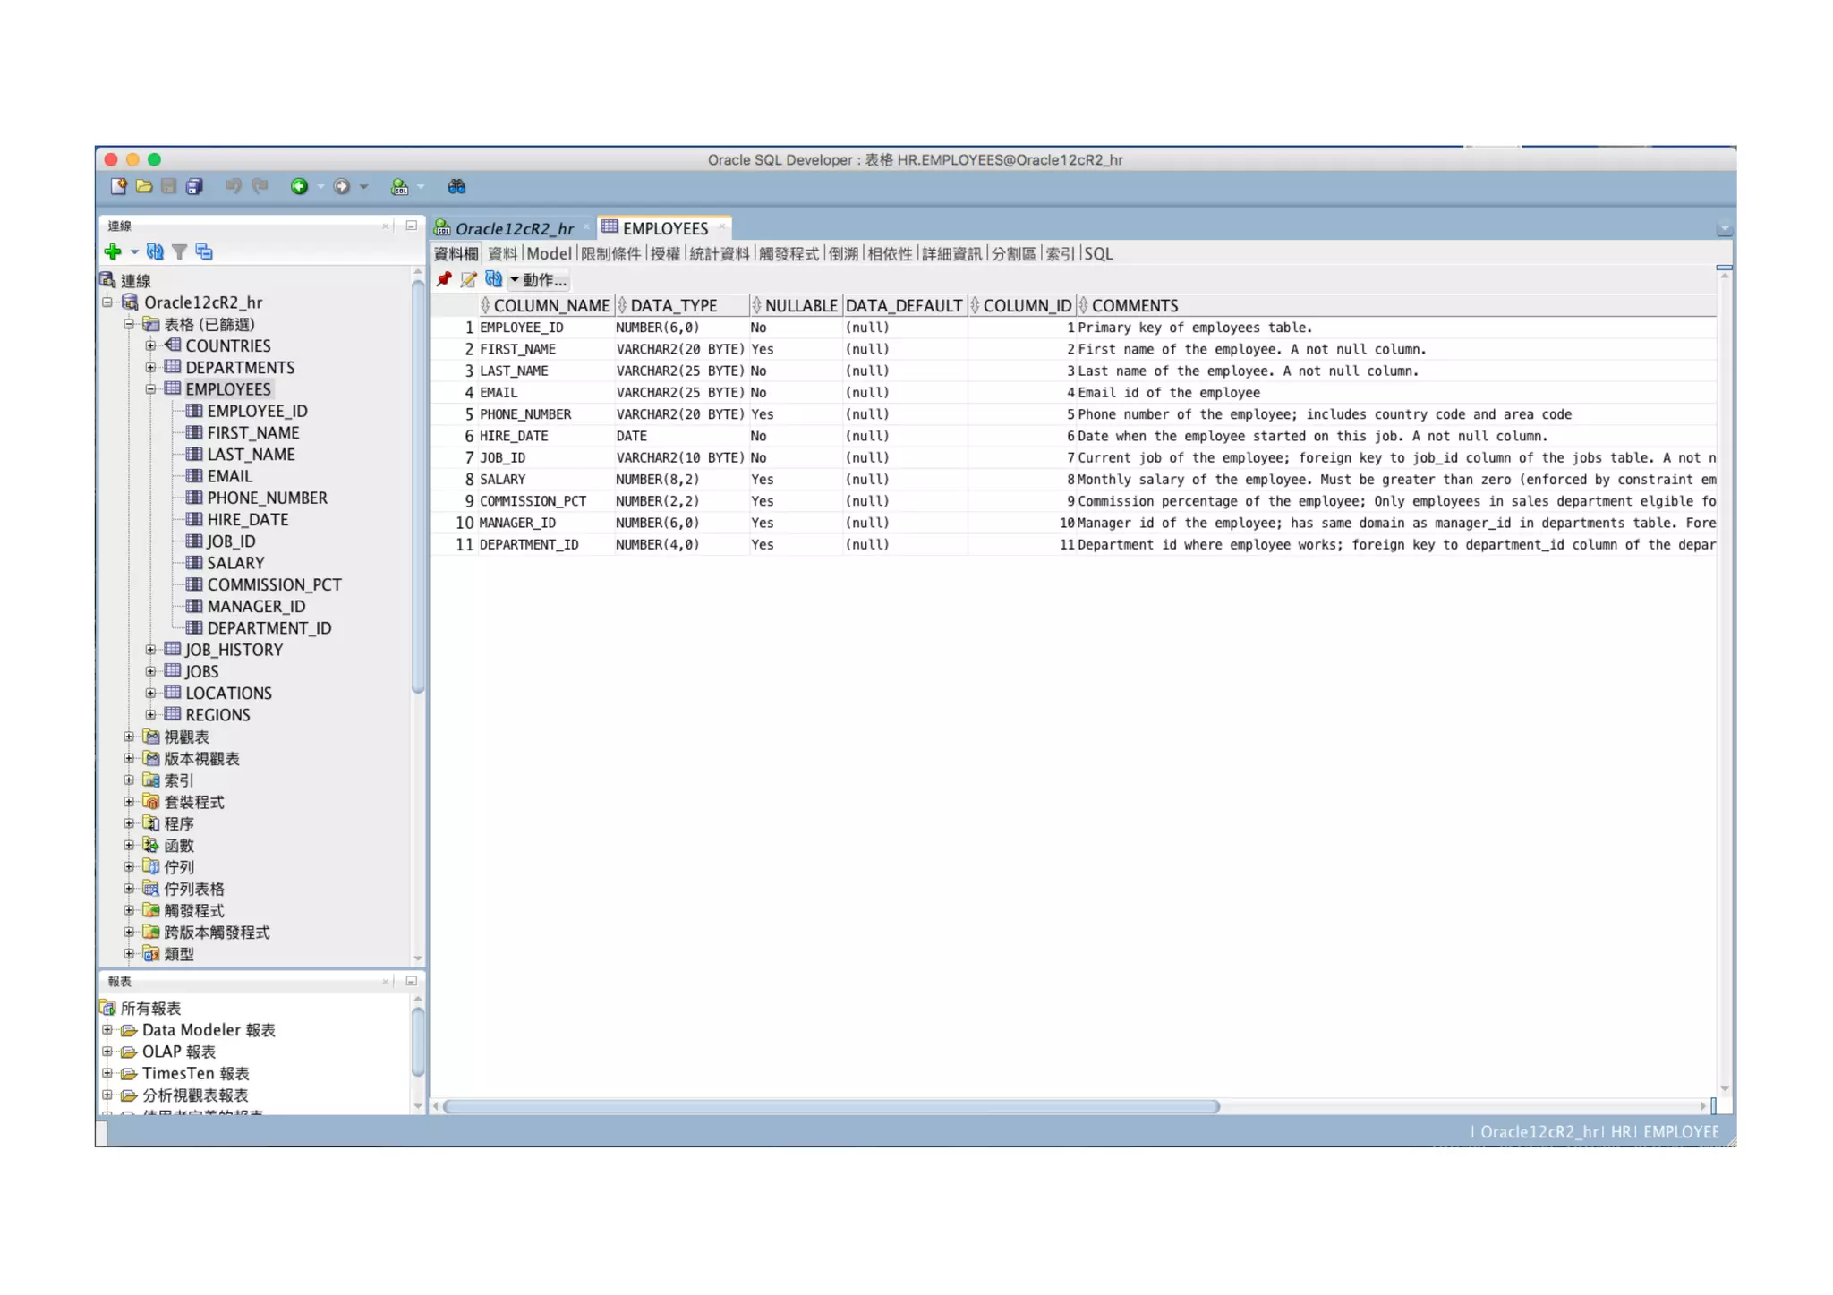Select the LOCATIONS table in the tree
The width and height of the screenshot is (1833, 1295).
click(x=228, y=694)
